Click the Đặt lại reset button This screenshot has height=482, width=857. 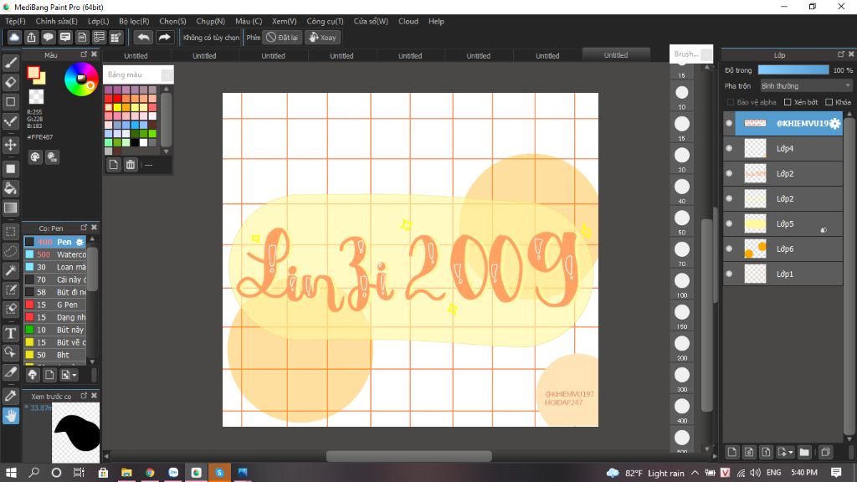pos(282,37)
